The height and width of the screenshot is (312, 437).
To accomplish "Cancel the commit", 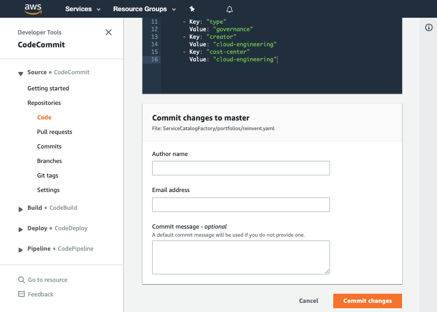I will coord(309,301).
